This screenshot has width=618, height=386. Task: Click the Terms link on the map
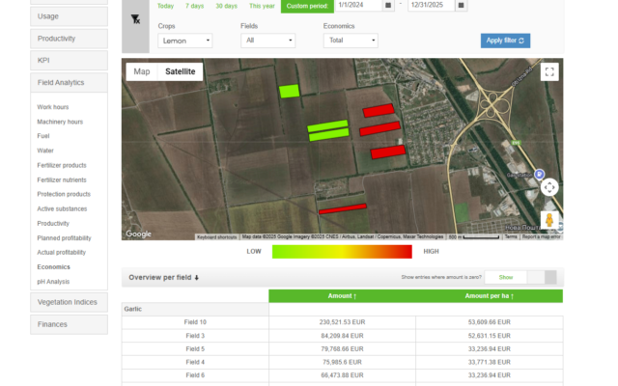tap(511, 236)
